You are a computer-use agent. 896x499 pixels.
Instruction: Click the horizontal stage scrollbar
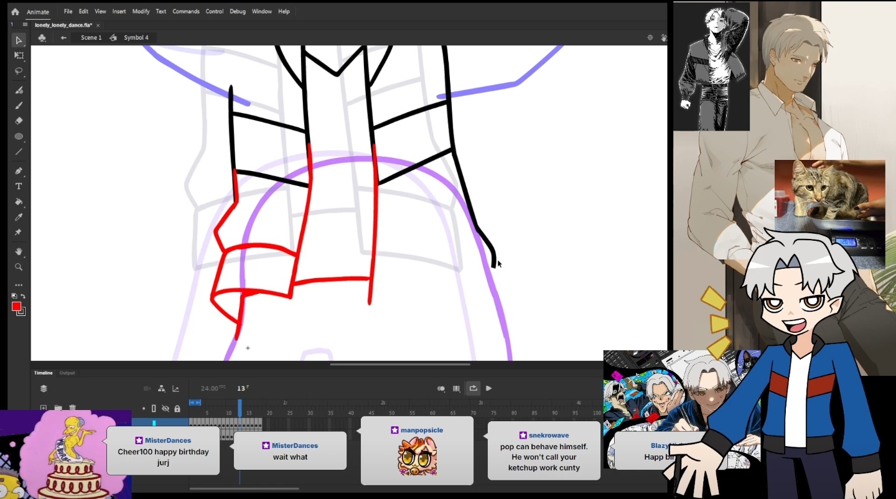pyautogui.click(x=400, y=364)
